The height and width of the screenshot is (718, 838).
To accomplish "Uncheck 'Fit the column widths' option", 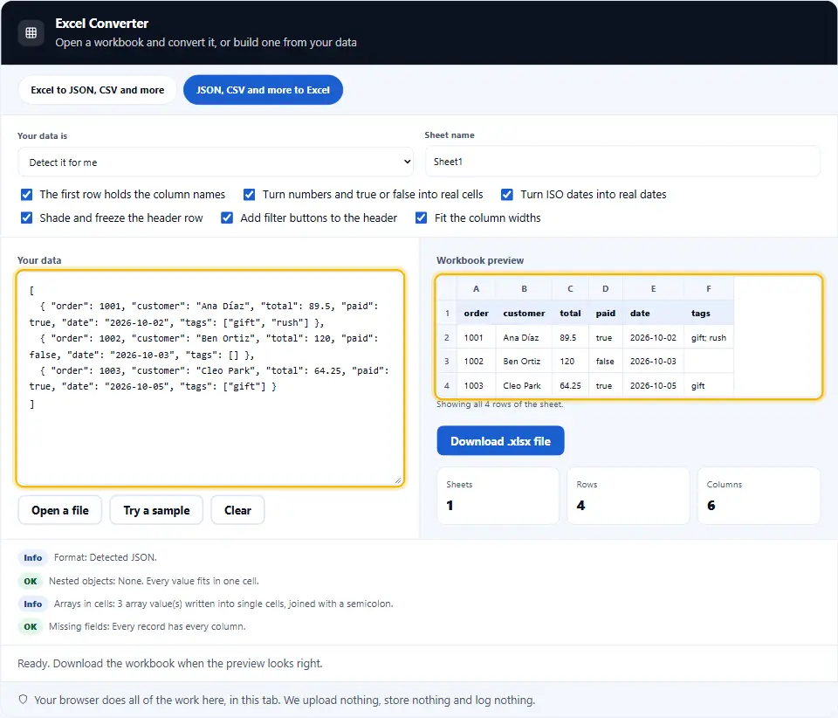I will coord(421,218).
